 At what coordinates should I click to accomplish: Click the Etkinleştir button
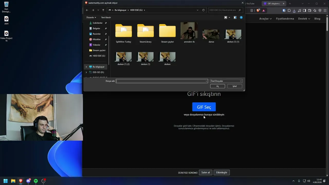(222, 172)
